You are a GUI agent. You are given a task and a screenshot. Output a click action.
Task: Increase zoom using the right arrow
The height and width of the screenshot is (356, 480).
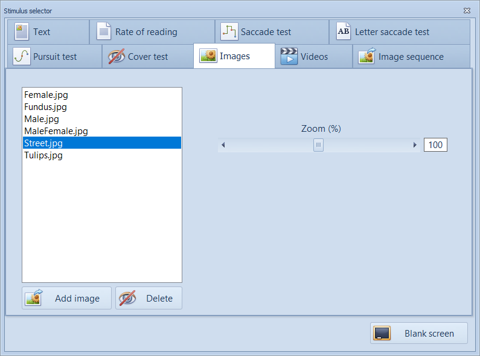[x=415, y=145]
